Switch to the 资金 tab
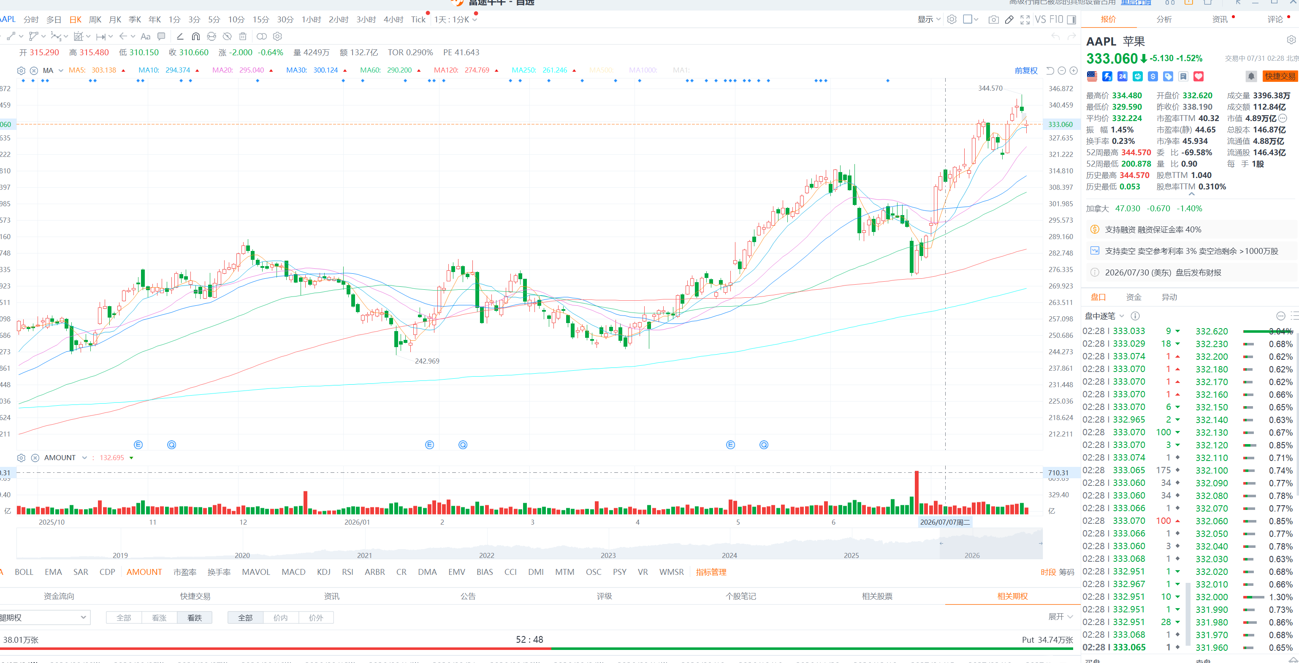The height and width of the screenshot is (663, 1299). (1134, 297)
